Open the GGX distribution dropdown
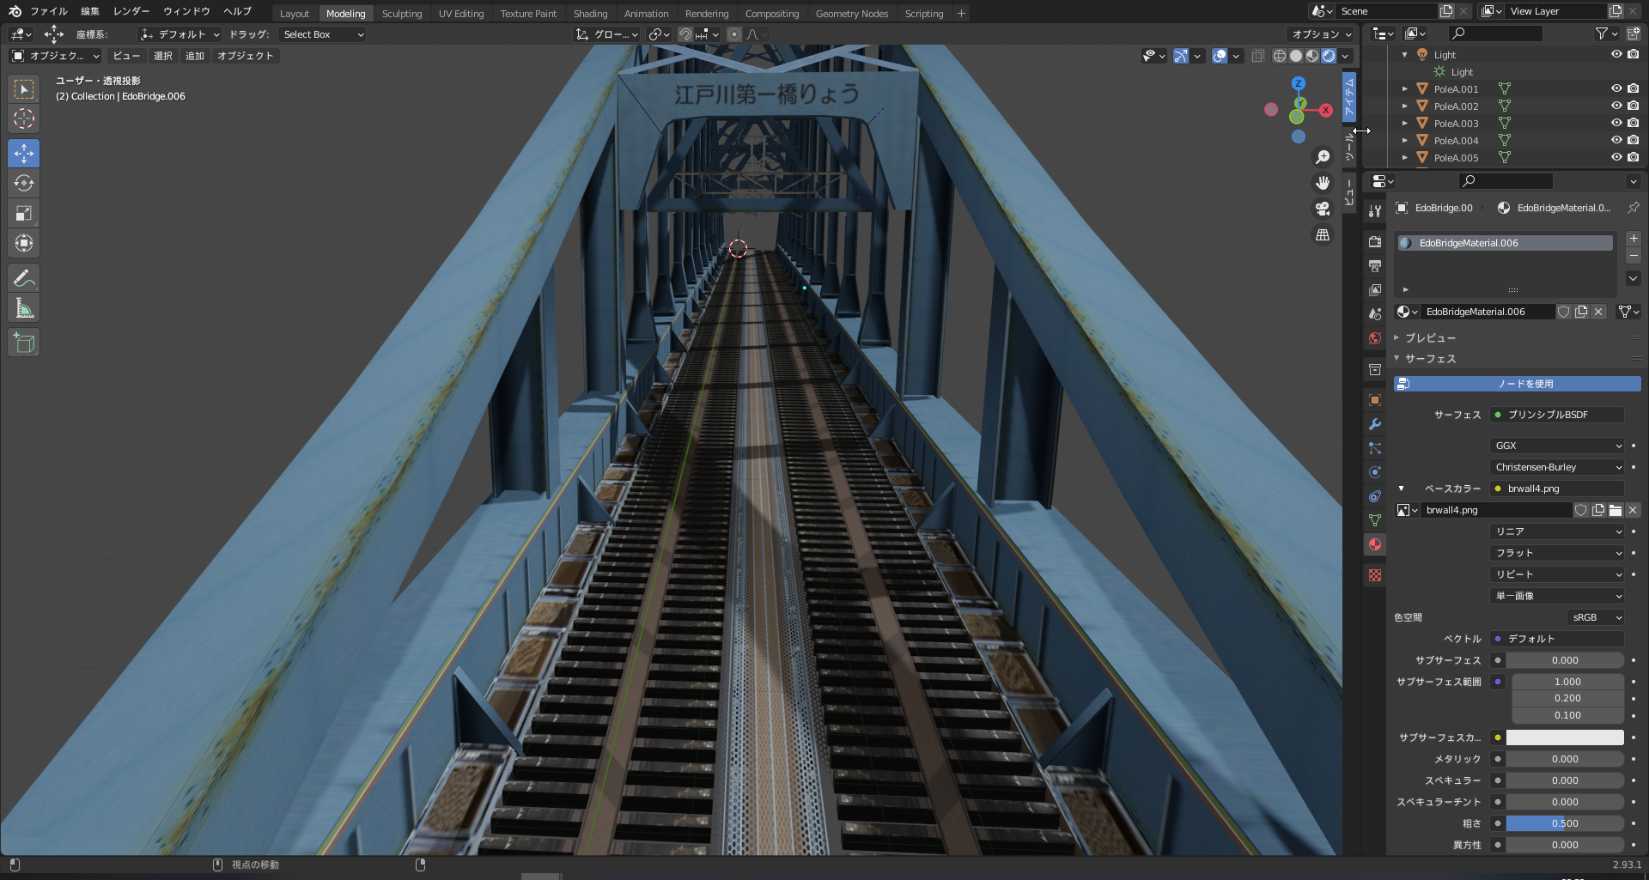Image resolution: width=1649 pixels, height=880 pixels. pyautogui.click(x=1557, y=446)
